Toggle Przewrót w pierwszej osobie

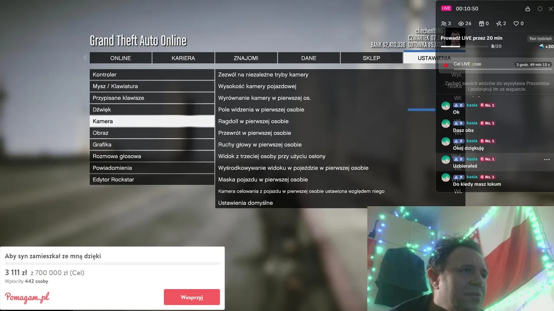tap(340, 133)
